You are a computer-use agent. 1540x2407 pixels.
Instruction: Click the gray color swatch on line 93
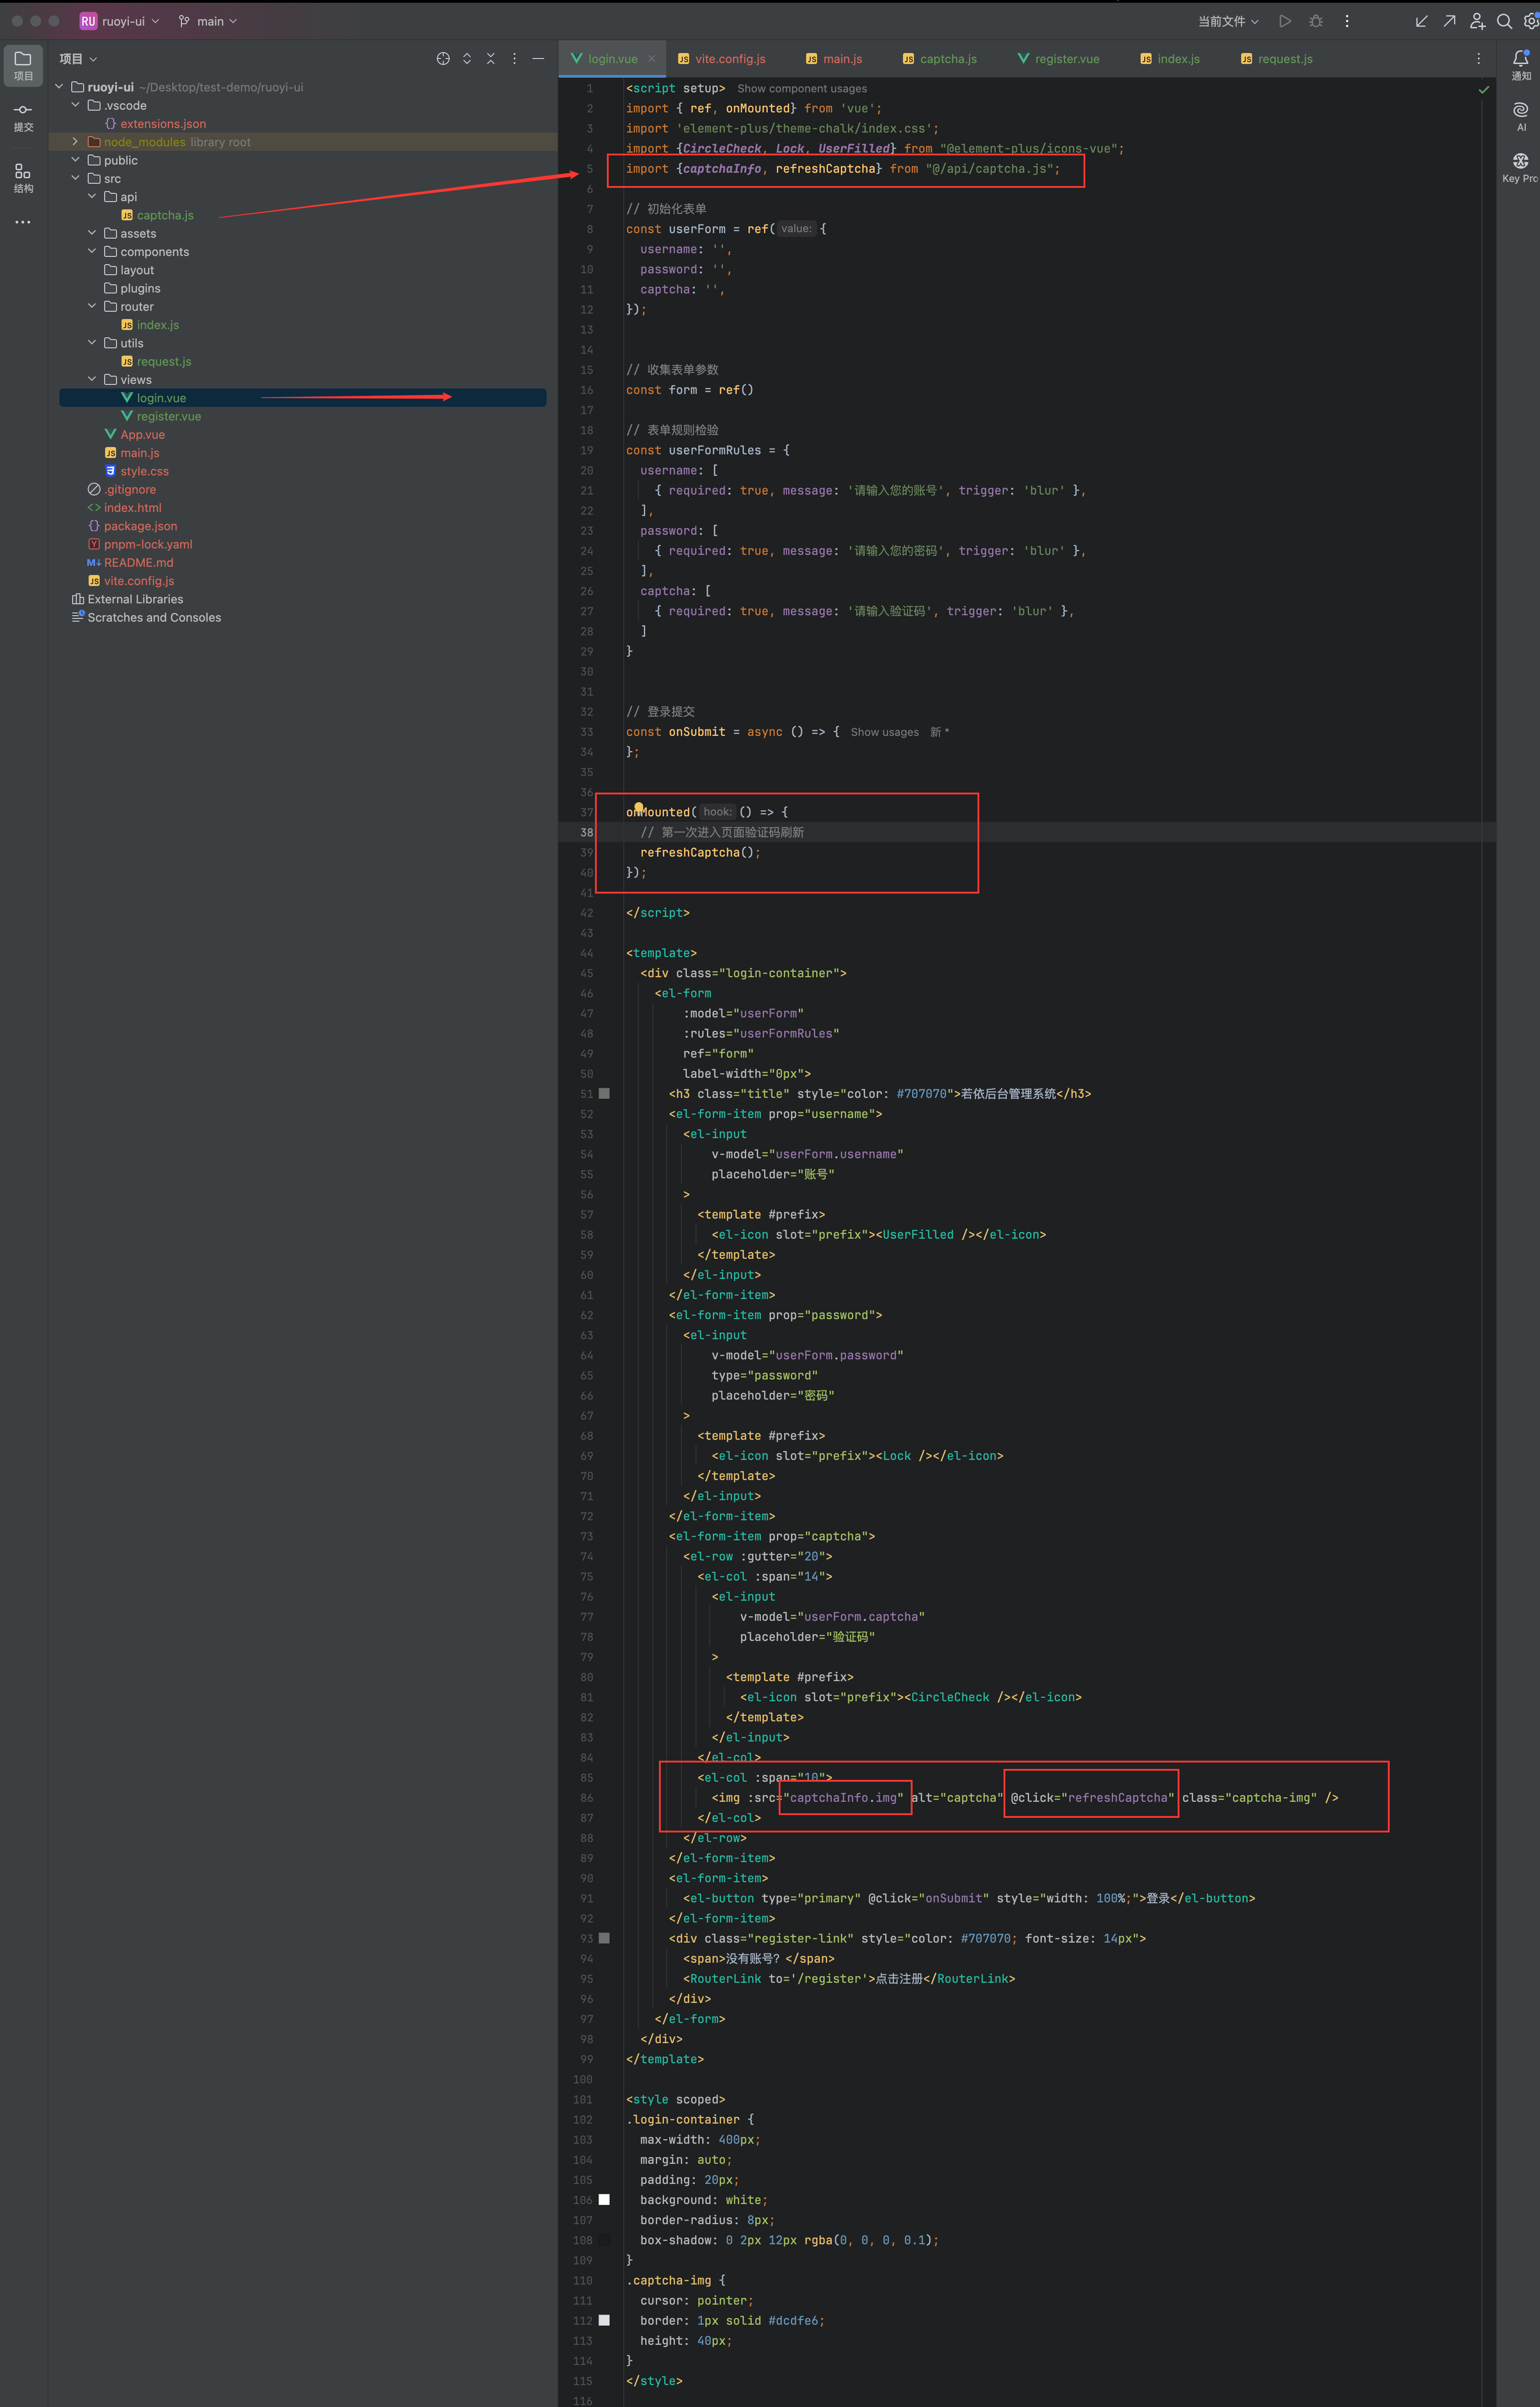pyautogui.click(x=604, y=1938)
